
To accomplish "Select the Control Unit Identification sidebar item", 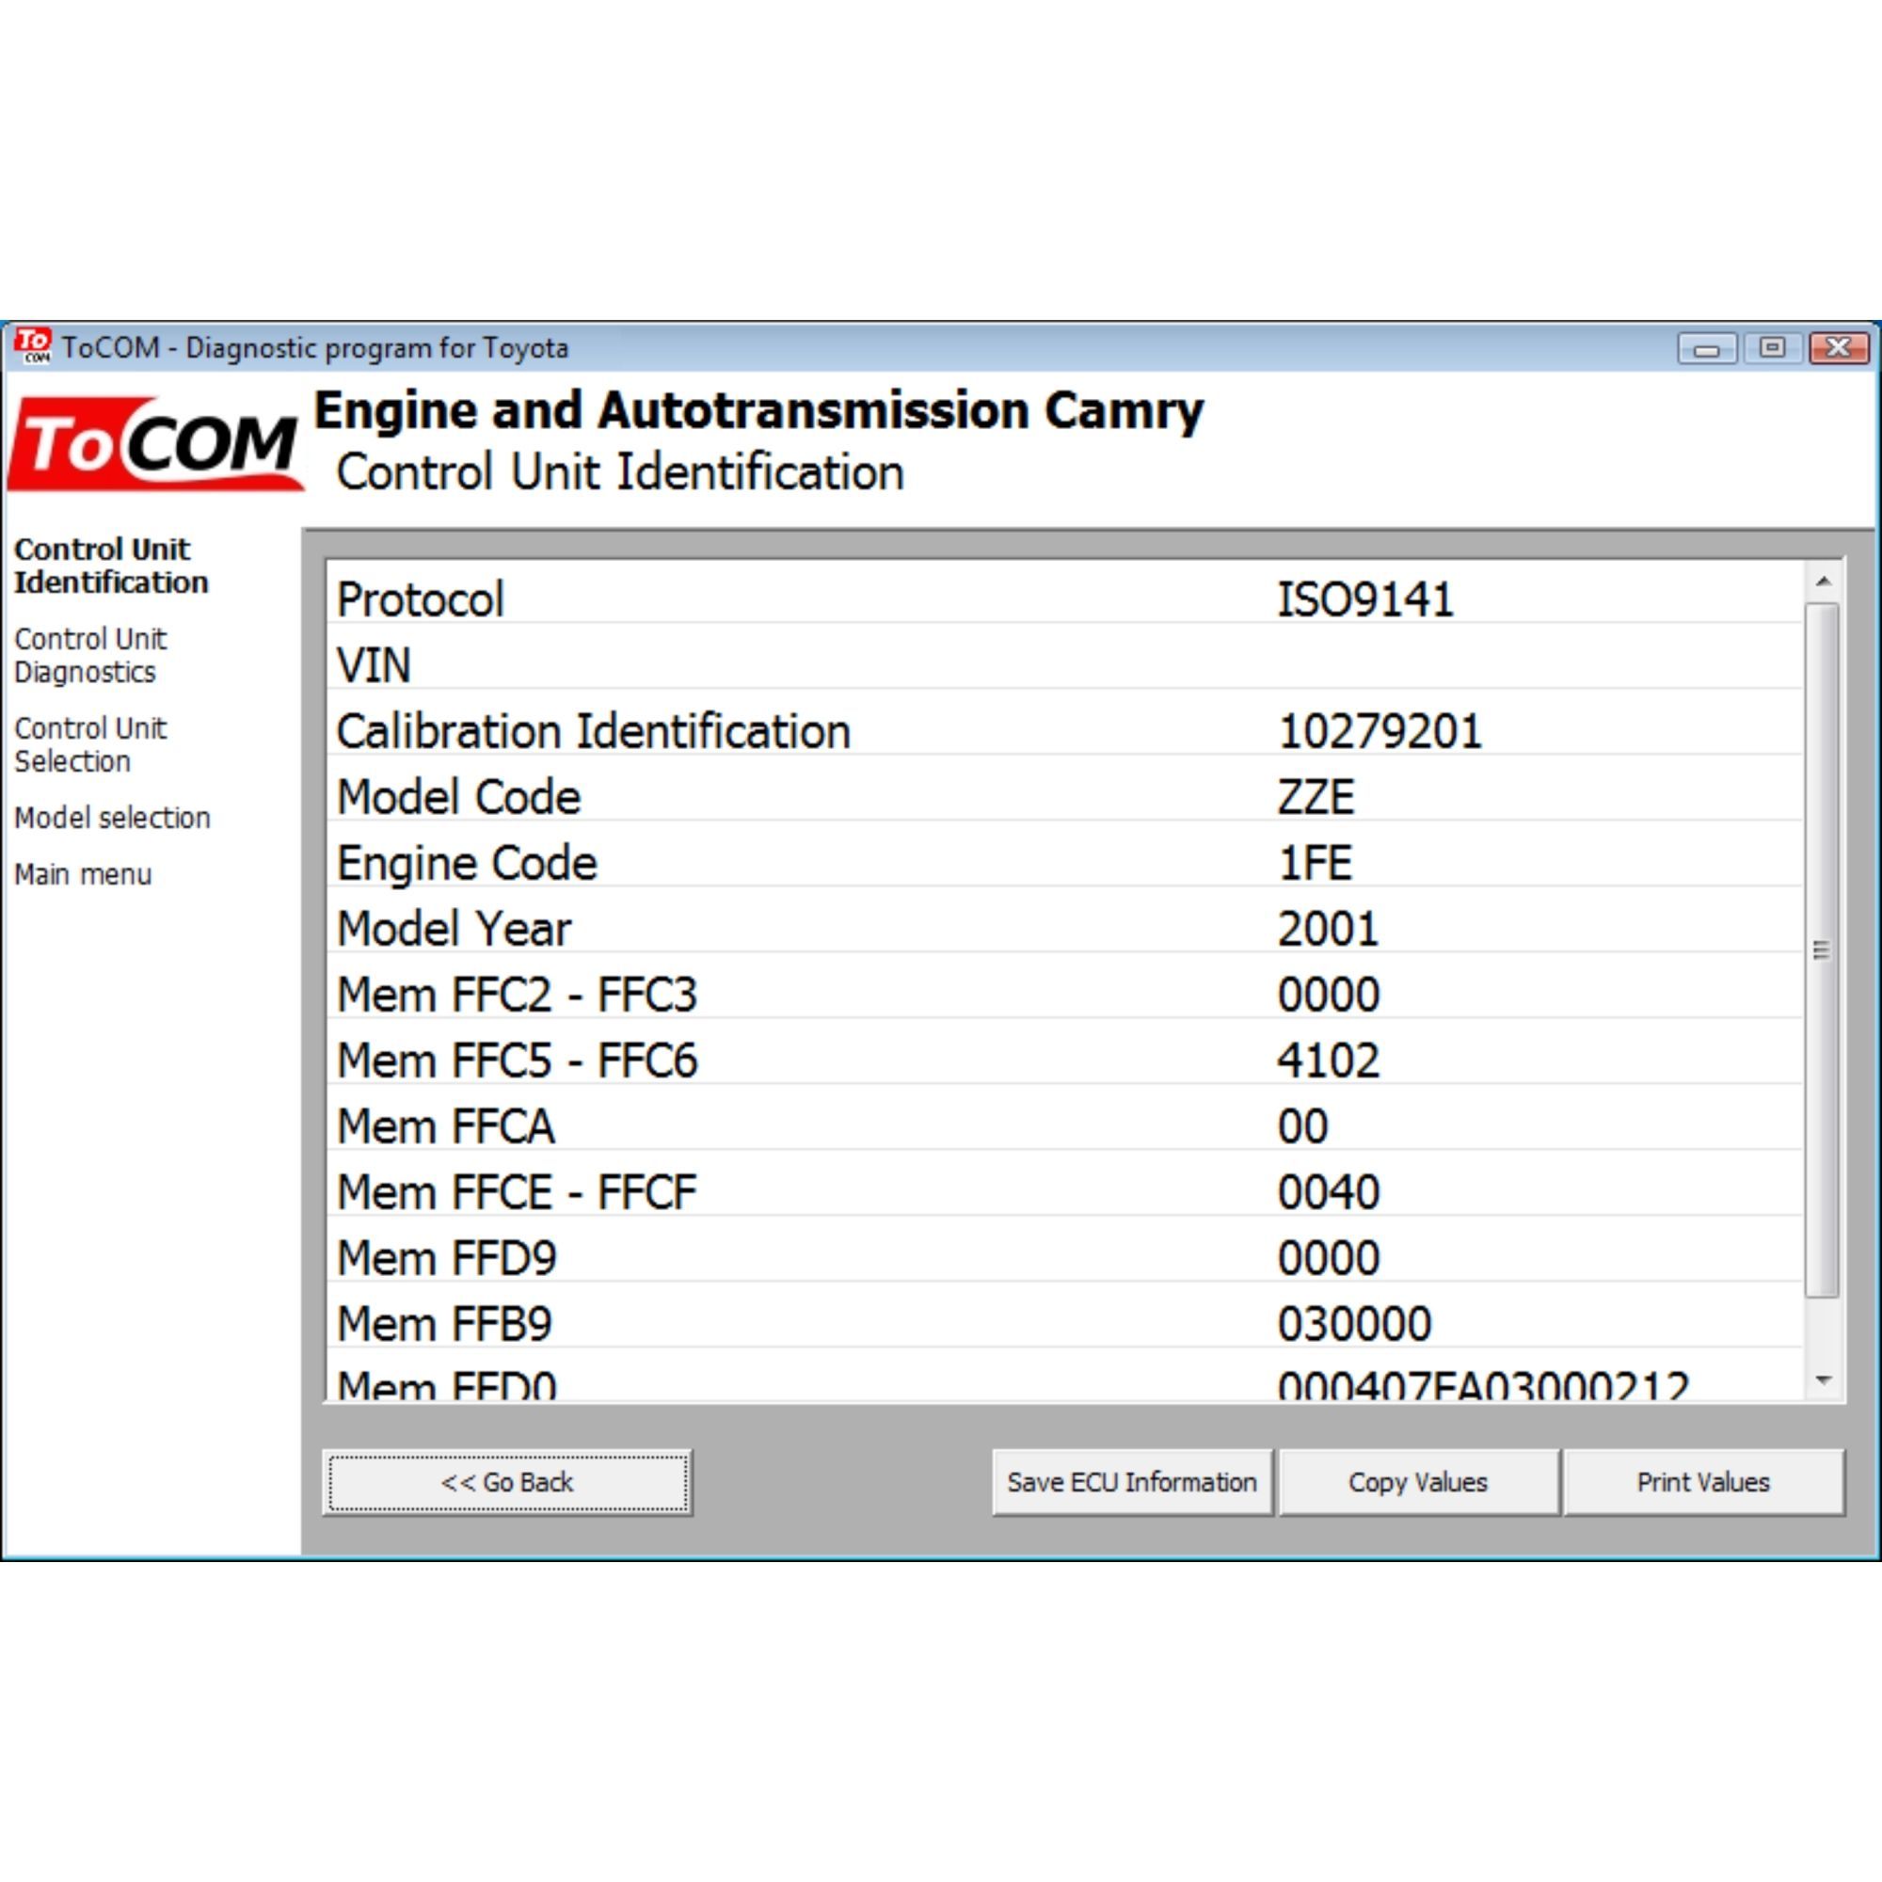I will [110, 566].
